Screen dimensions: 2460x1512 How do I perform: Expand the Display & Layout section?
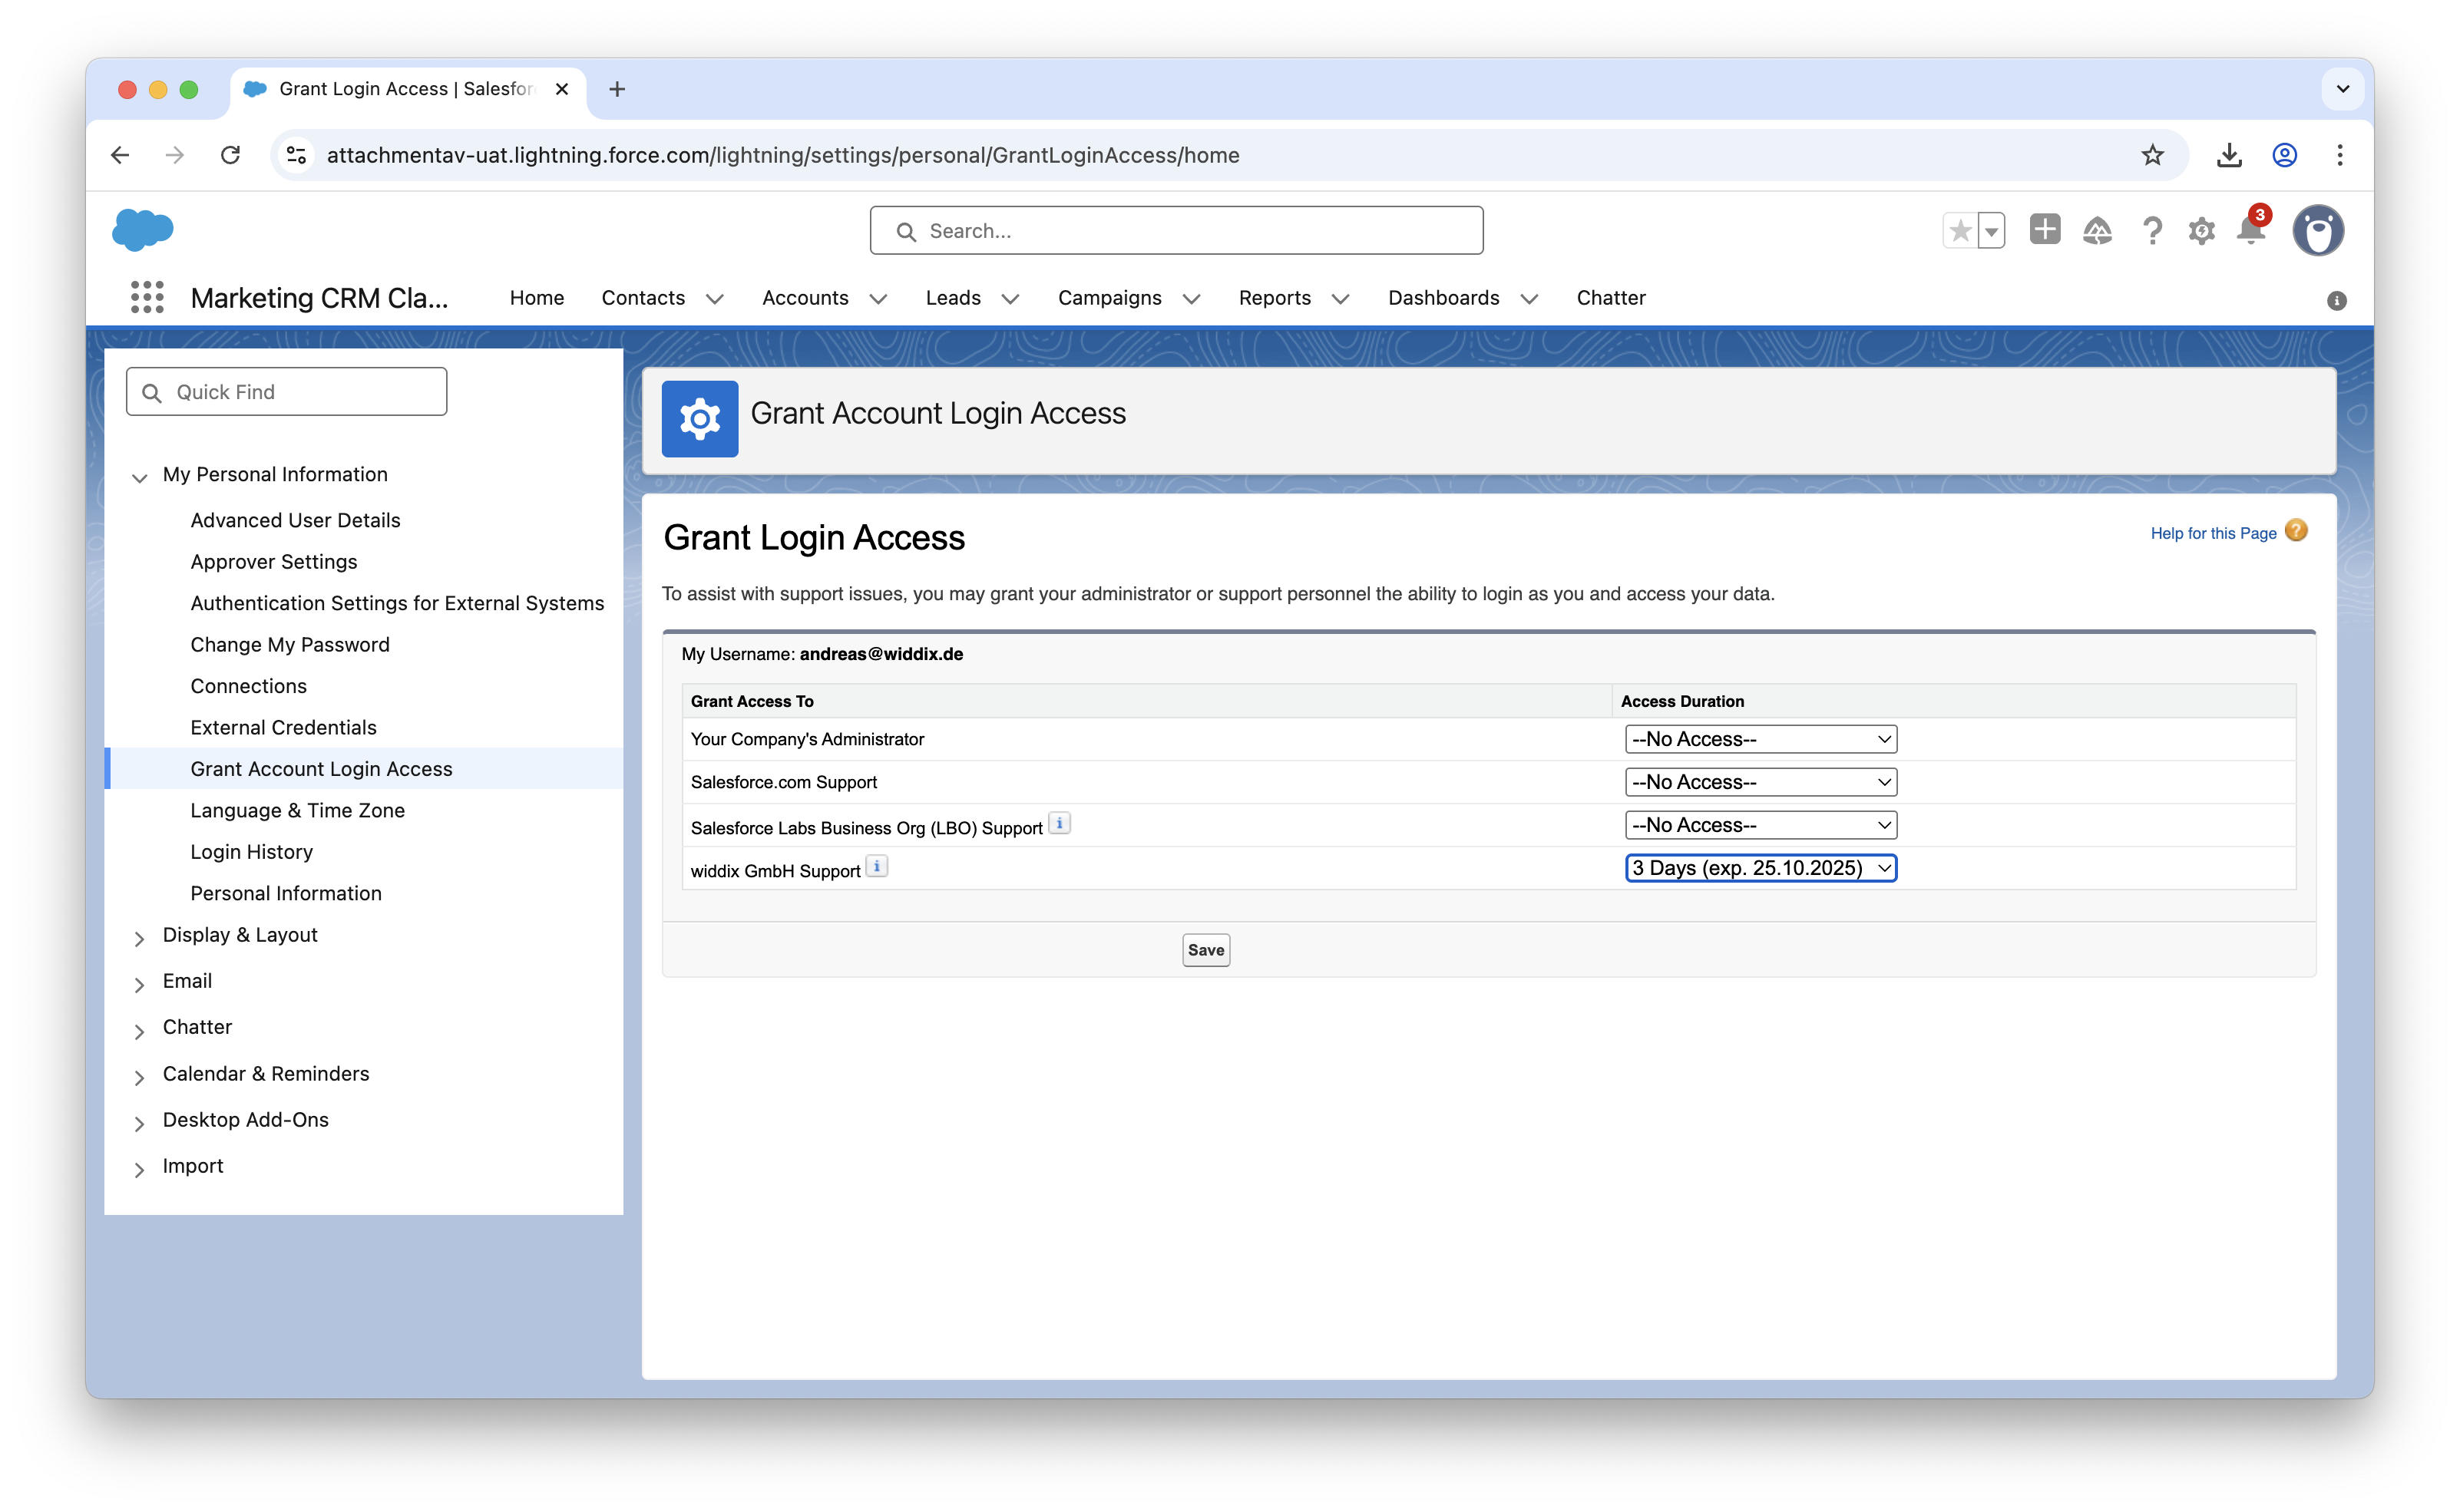coord(139,938)
